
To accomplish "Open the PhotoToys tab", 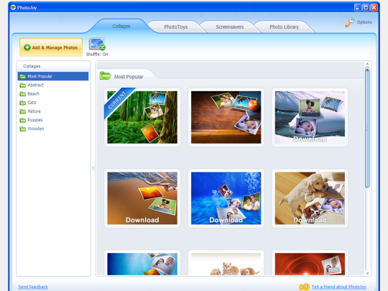I will (x=176, y=27).
